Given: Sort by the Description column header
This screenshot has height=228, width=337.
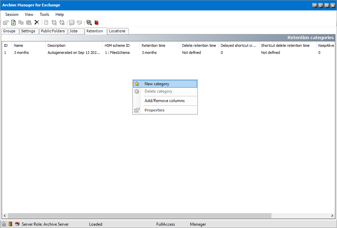Looking at the screenshot, I should [74, 45].
